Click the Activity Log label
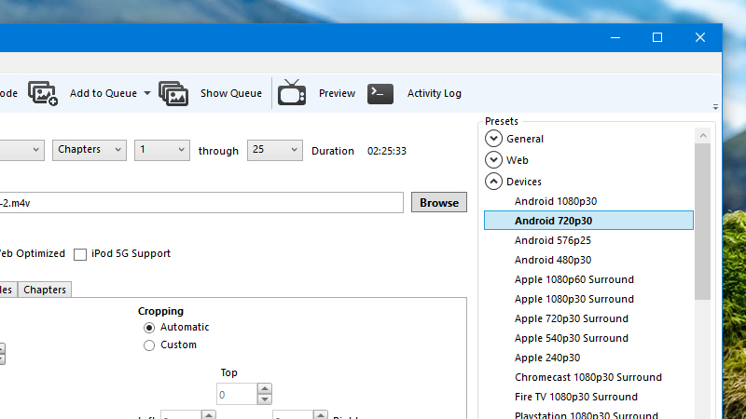This screenshot has height=419, width=746. pos(434,93)
